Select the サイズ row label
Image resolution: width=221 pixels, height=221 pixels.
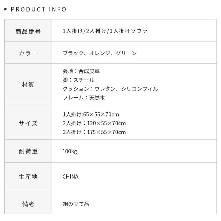click(28, 123)
